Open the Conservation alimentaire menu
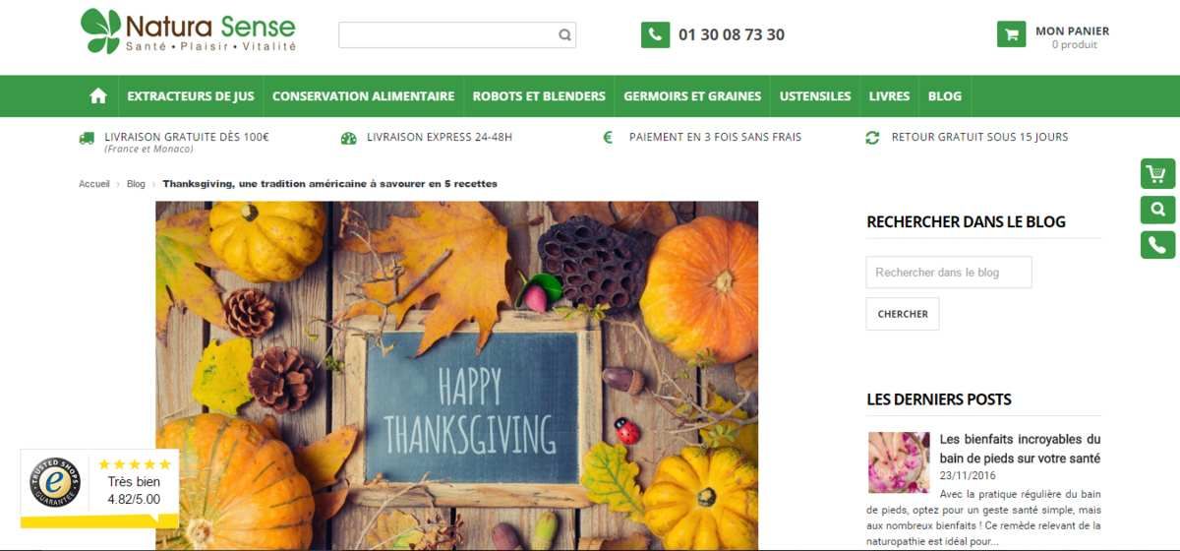The image size is (1180, 551). (x=363, y=96)
